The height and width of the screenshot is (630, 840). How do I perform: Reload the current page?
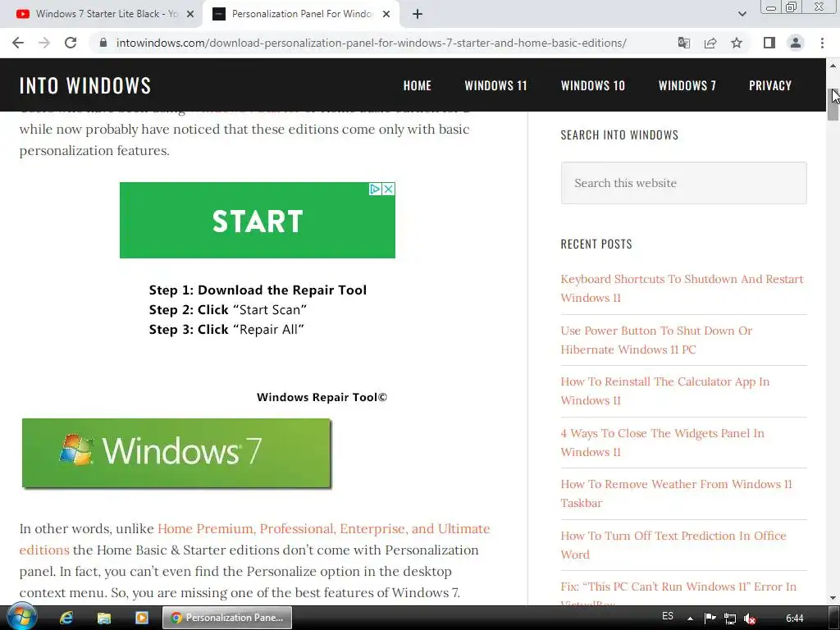(71, 43)
